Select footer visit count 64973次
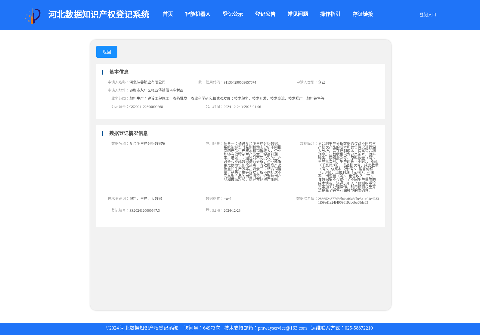The height and width of the screenshot is (335, 480). pyautogui.click(x=212, y=328)
